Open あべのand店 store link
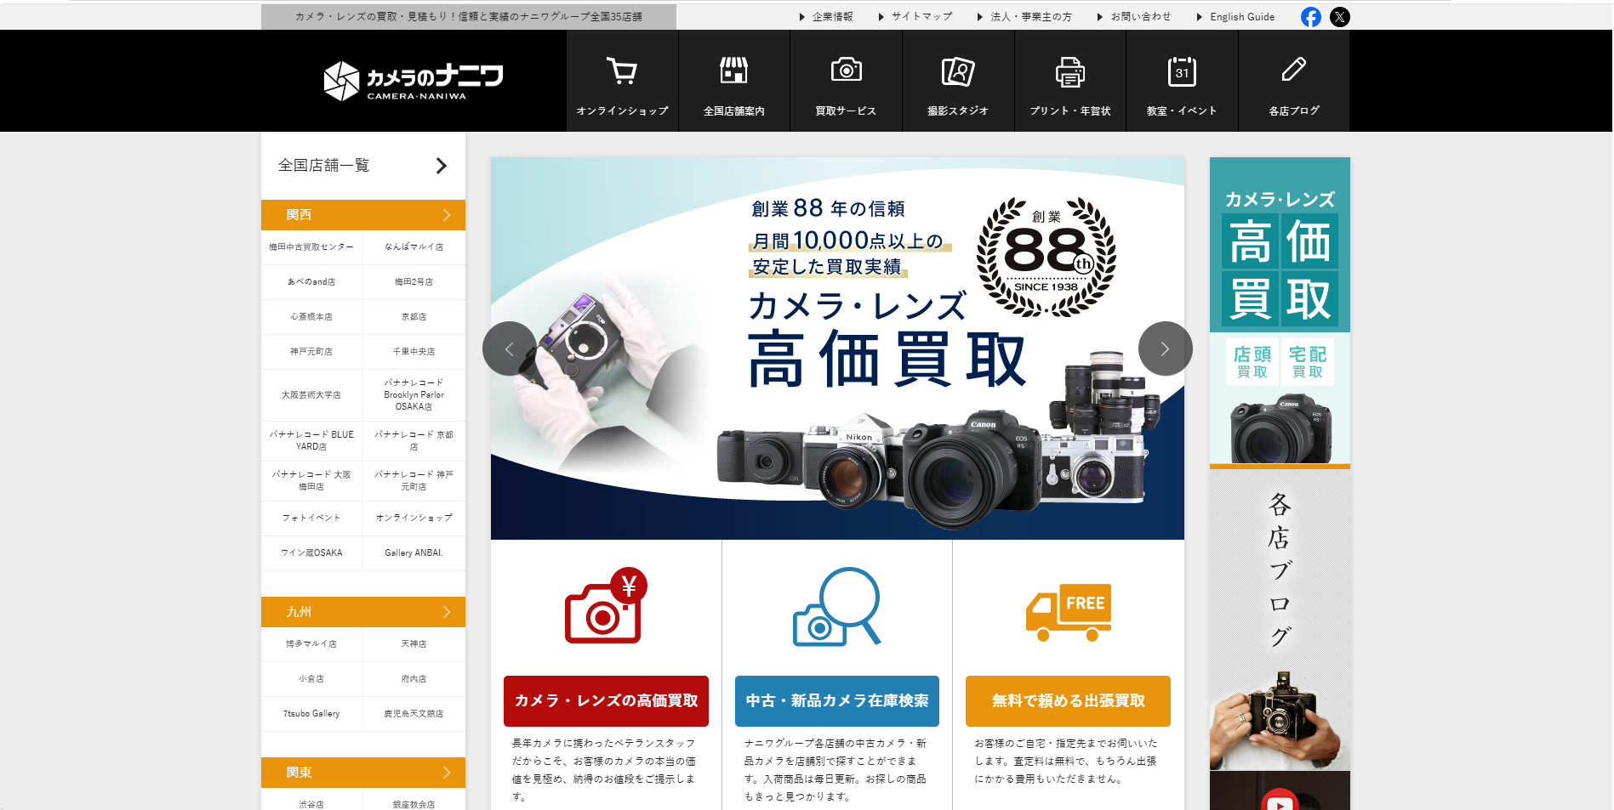 (x=311, y=282)
